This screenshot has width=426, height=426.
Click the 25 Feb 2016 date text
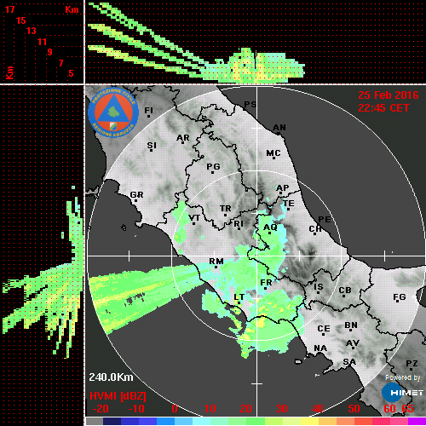click(x=389, y=95)
